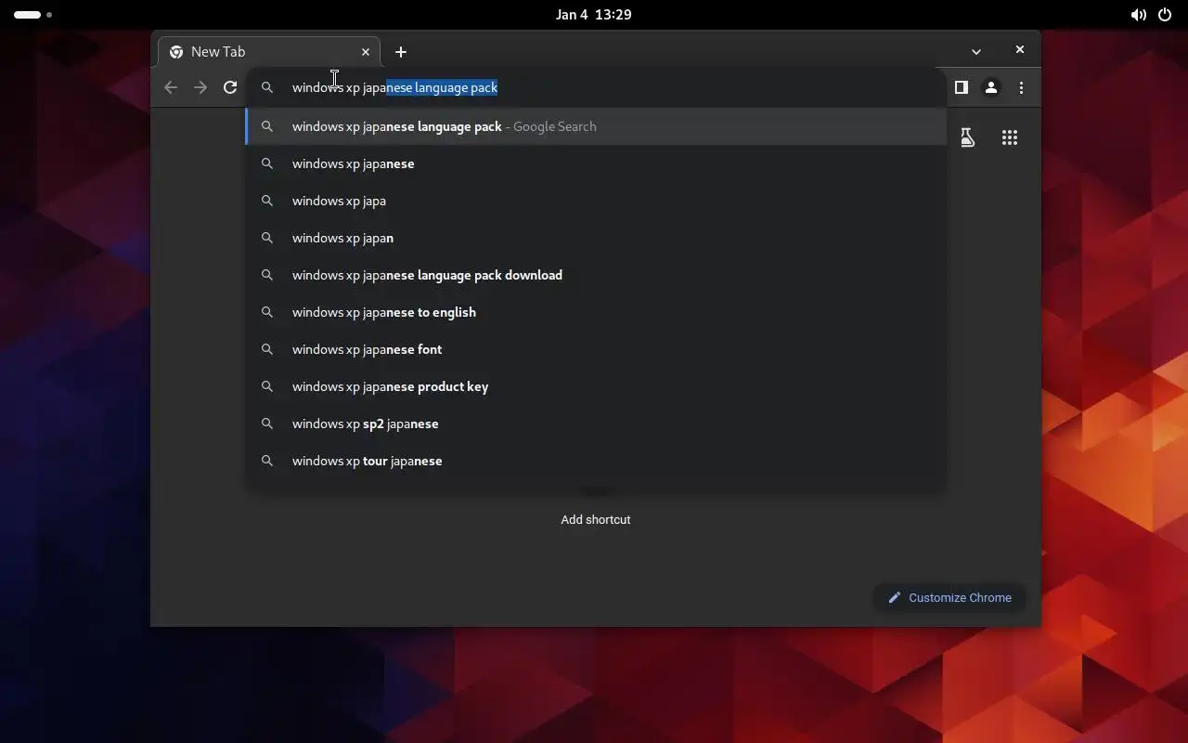Click the address bar search magnifier icon
1188x743 pixels.
click(x=267, y=87)
